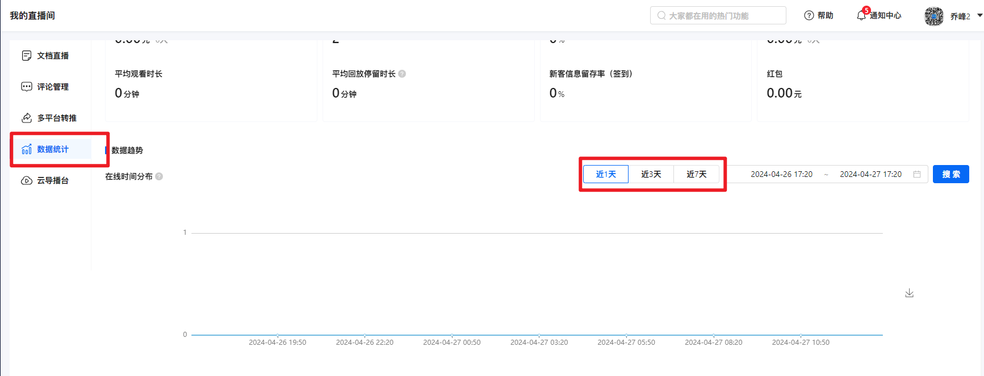The height and width of the screenshot is (376, 984).
Task: Select the 近1天 range option
Action: [x=605, y=174]
